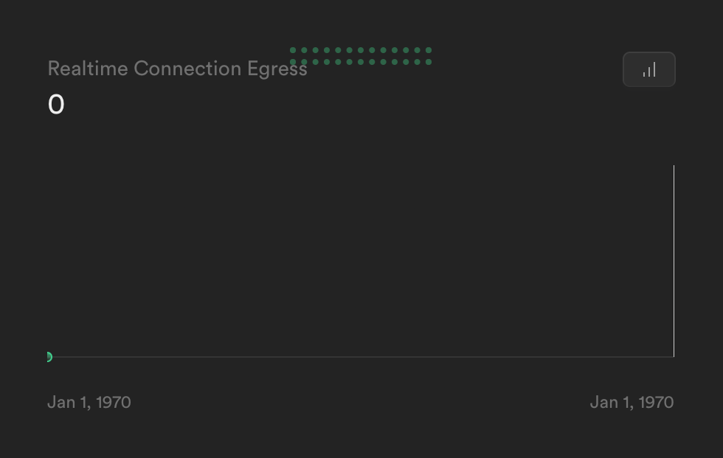Click the bottom row of green dots
This screenshot has height=458, width=723.
[x=360, y=63]
